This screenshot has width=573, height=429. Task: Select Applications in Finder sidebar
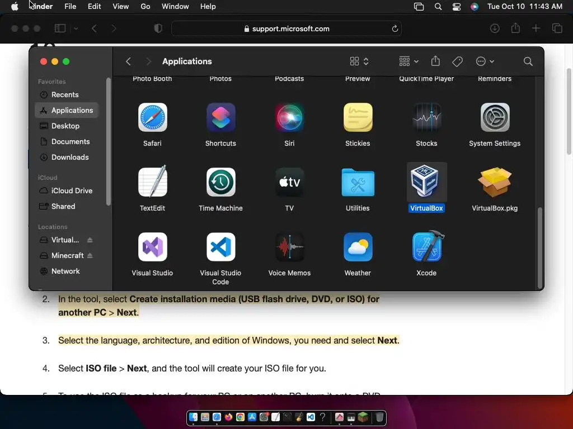coord(67,110)
